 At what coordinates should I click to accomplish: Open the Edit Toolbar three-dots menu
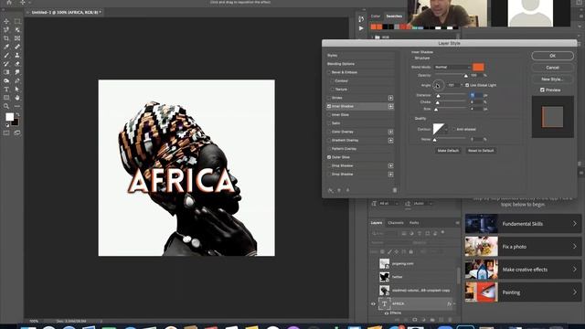pyautogui.click(x=17, y=106)
